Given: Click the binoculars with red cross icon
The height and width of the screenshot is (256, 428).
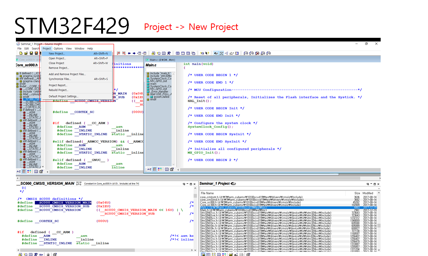Looking at the screenshot, I should point(257,53).
